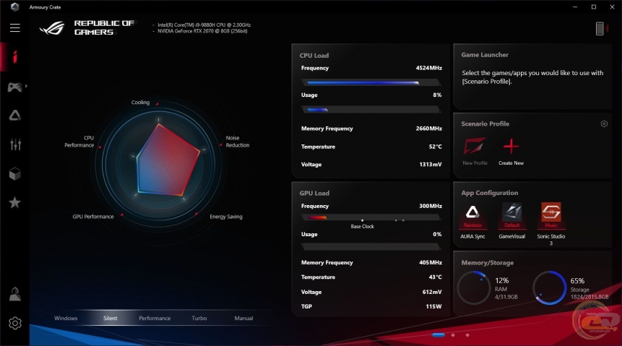622x346 pixels.
Task: Select the New Profile scenario icon
Action: (x=475, y=147)
